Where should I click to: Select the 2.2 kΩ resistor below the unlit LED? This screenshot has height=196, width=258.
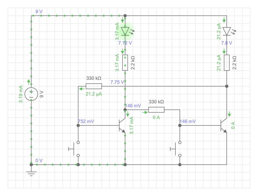[227, 63]
